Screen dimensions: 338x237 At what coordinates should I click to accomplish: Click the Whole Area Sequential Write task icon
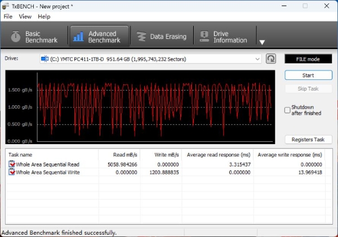12,172
